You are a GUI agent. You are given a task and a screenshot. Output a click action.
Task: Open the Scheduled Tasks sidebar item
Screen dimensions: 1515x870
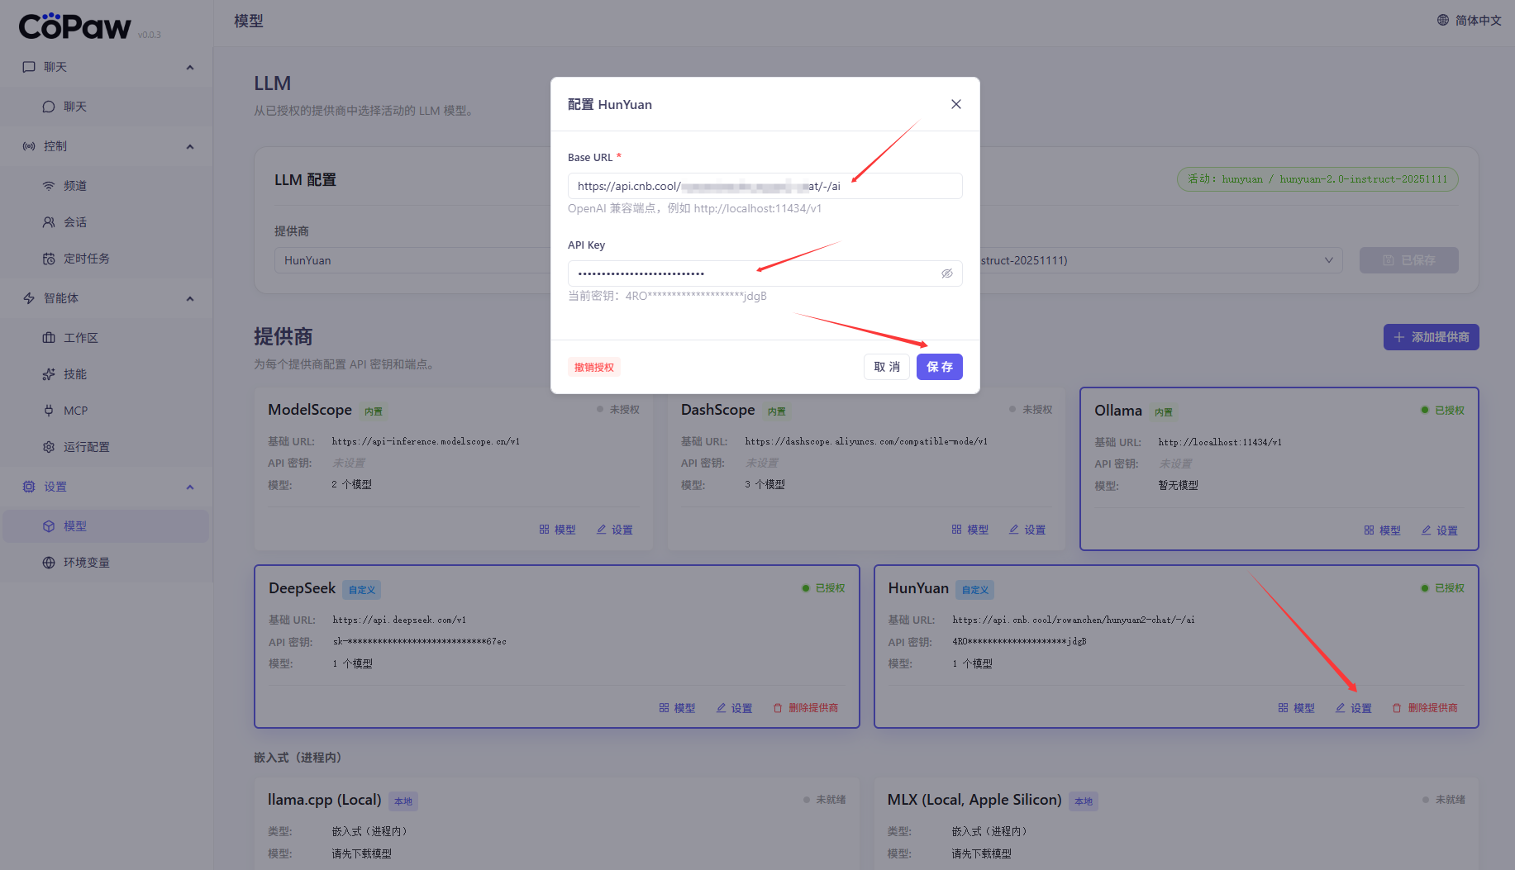pos(86,259)
